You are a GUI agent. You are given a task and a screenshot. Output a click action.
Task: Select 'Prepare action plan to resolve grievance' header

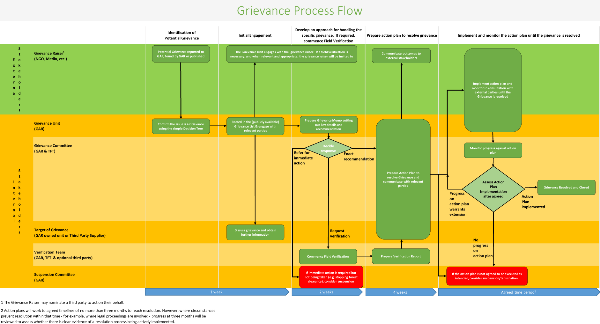pyautogui.click(x=402, y=35)
